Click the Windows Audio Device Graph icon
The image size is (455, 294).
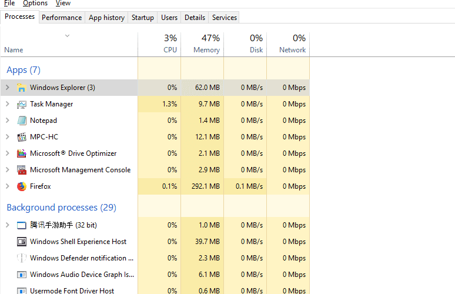coord(22,275)
